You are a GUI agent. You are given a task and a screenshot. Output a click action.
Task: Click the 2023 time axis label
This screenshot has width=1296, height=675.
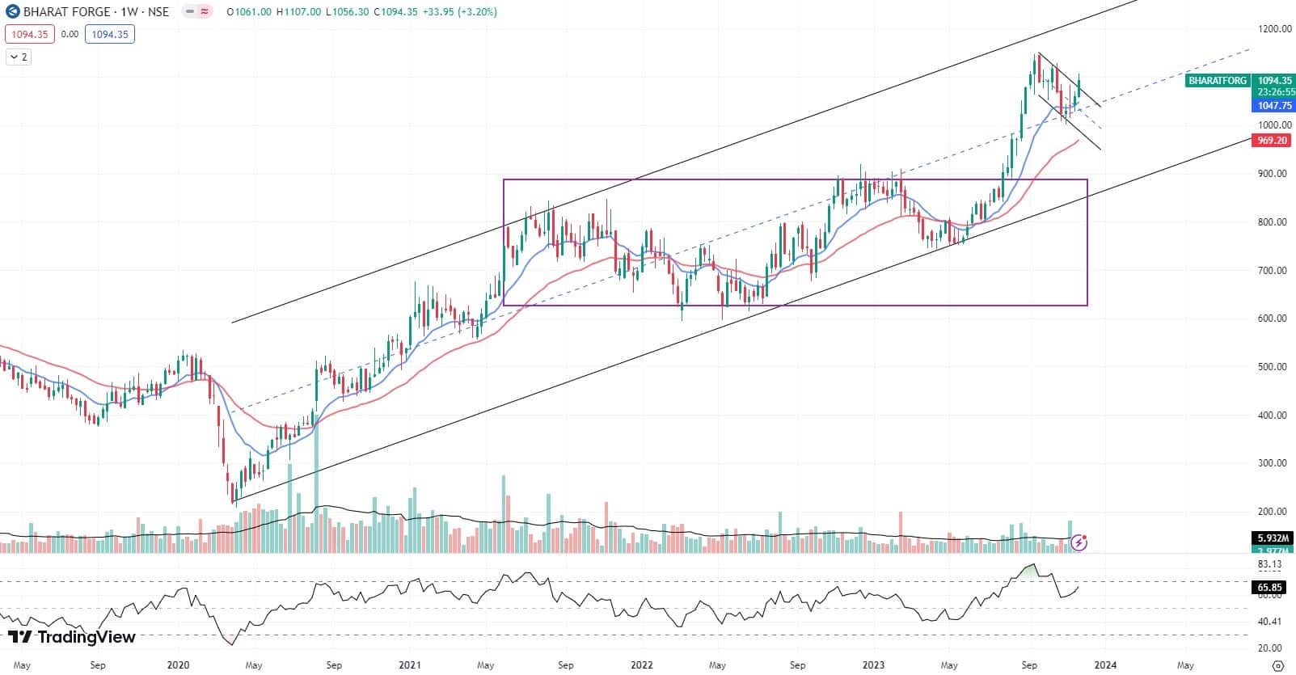[x=873, y=665]
